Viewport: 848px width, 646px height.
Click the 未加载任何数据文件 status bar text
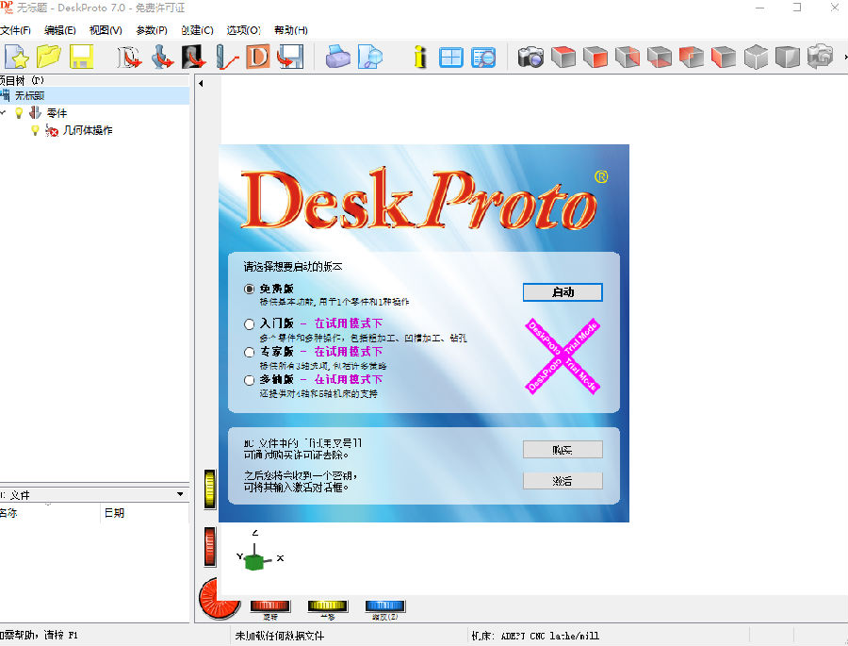coord(279,636)
